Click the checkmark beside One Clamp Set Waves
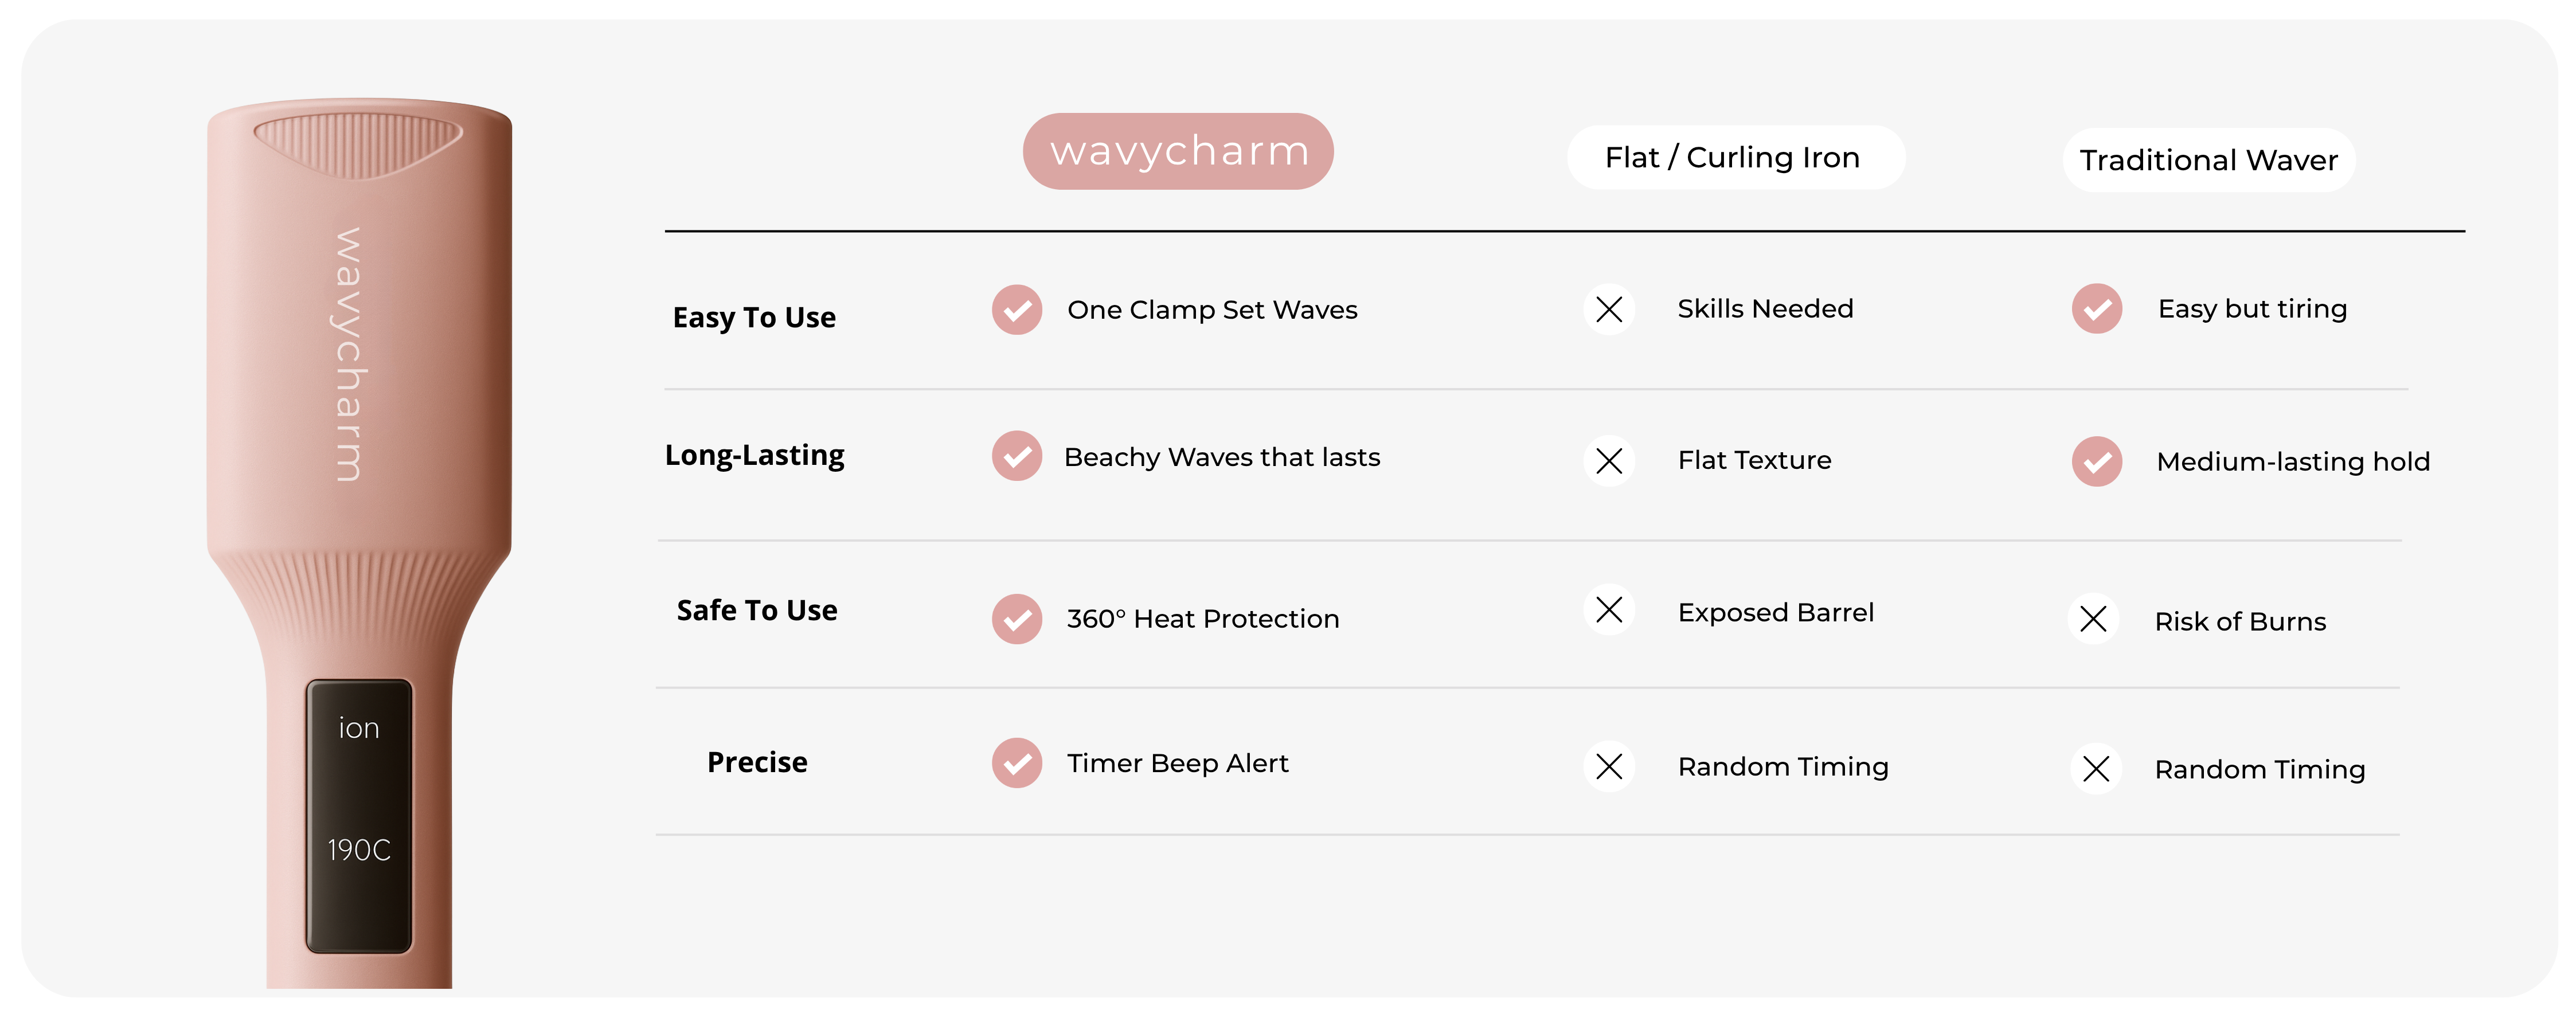2576x1010 pixels. [x=1017, y=310]
